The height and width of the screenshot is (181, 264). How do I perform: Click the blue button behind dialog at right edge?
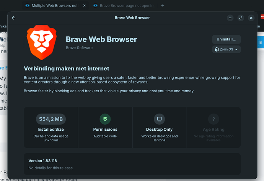click(261, 42)
